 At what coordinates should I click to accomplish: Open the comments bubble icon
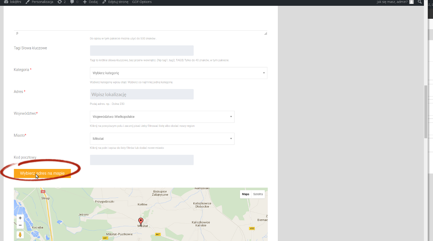coord(74,2)
